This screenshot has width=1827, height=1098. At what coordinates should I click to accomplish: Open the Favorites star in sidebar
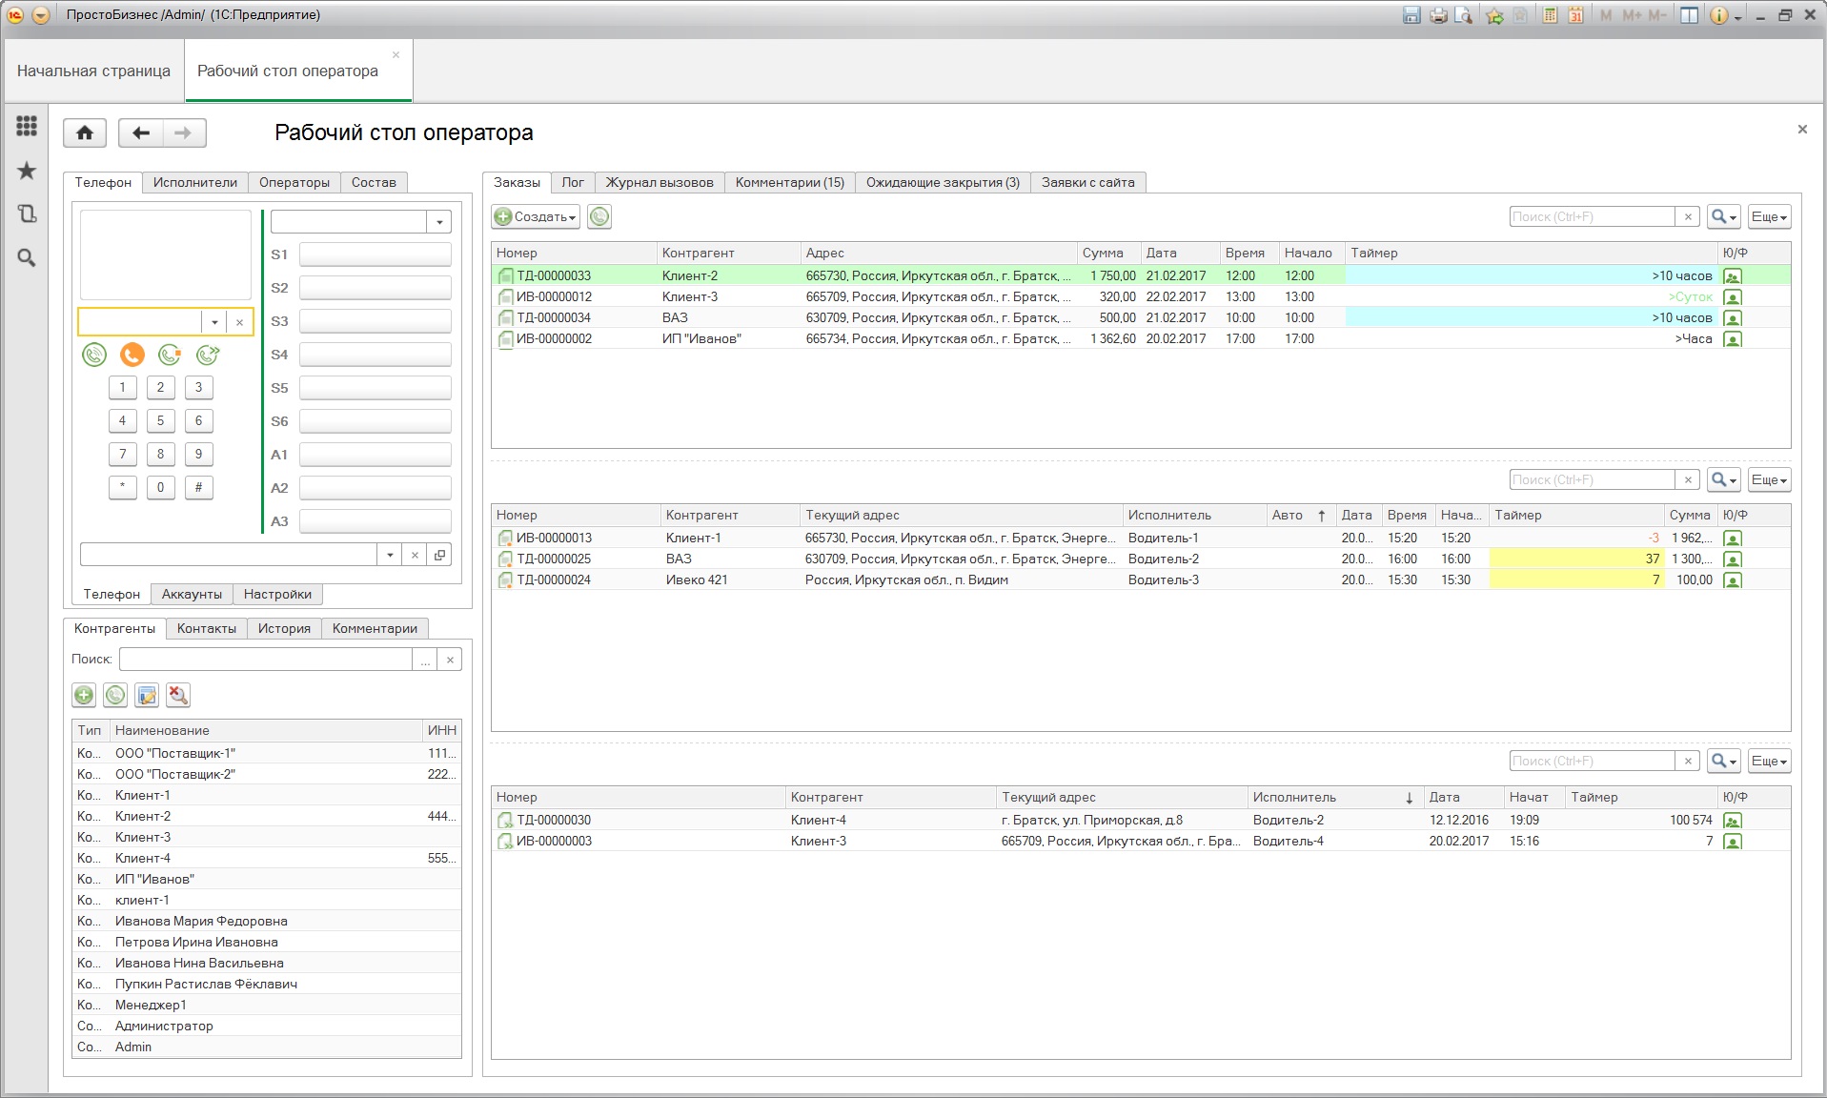[27, 171]
